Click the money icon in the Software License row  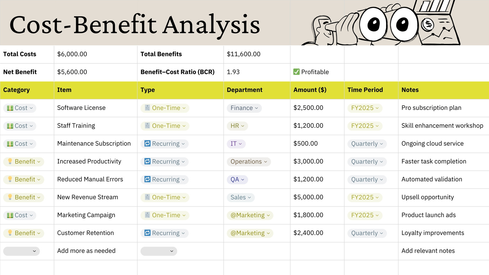[10, 108]
